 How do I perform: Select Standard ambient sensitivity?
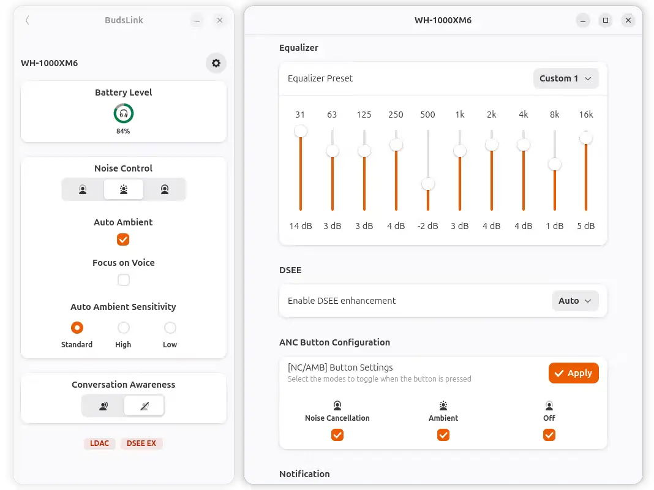[x=77, y=328]
